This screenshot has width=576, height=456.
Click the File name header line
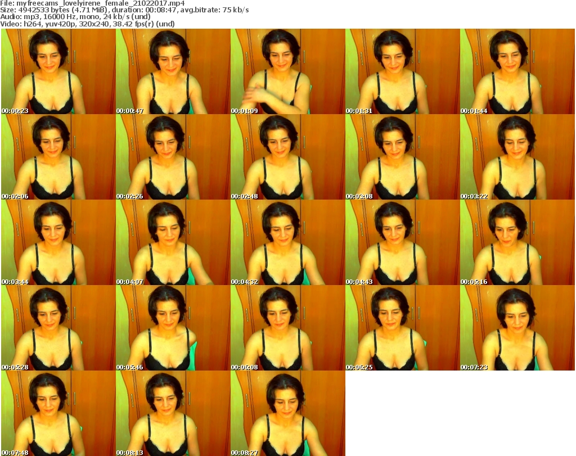pyautogui.click(x=93, y=3)
